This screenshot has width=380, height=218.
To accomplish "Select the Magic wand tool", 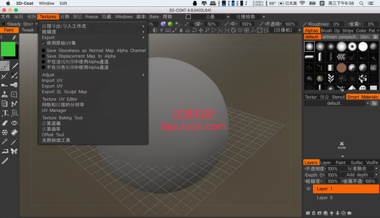I will [x=5, y=142].
